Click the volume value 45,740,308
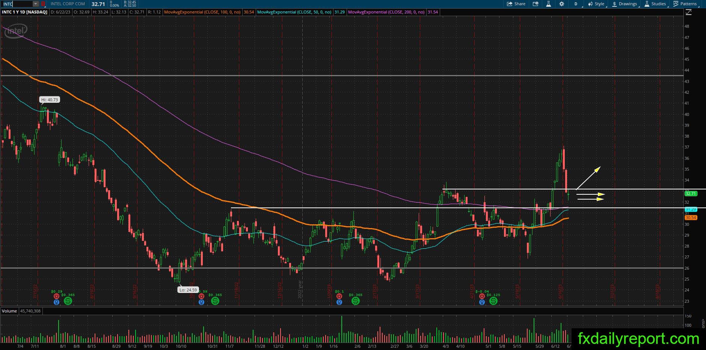Viewport: 706px width, 350px height. click(30, 311)
